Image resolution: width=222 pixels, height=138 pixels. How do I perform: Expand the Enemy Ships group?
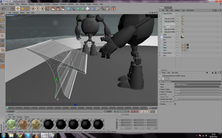click(x=160, y=53)
